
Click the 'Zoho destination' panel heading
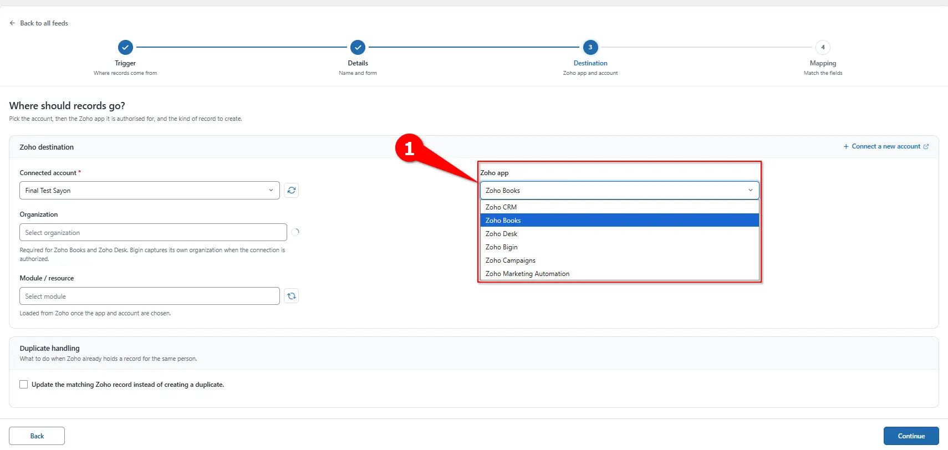click(47, 147)
